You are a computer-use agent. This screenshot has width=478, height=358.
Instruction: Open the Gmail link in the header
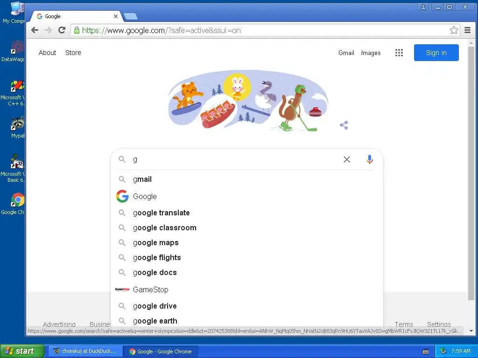(346, 53)
